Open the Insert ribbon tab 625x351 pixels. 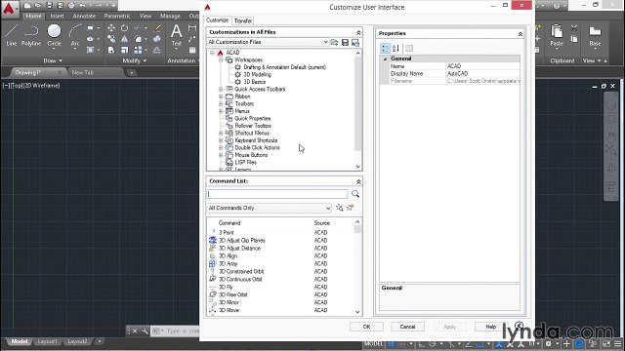pyautogui.click(x=57, y=16)
